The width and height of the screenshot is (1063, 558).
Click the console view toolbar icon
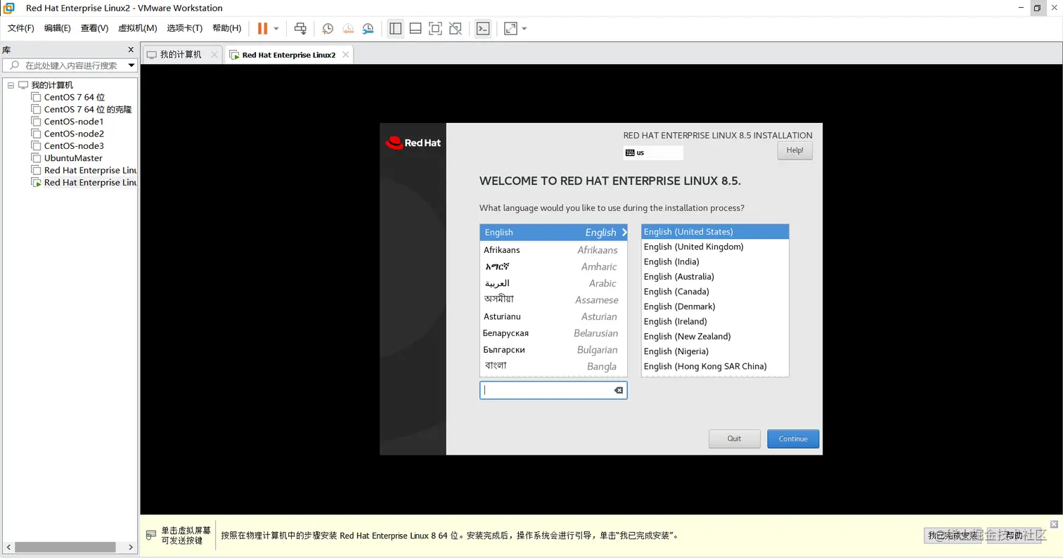[x=483, y=29]
